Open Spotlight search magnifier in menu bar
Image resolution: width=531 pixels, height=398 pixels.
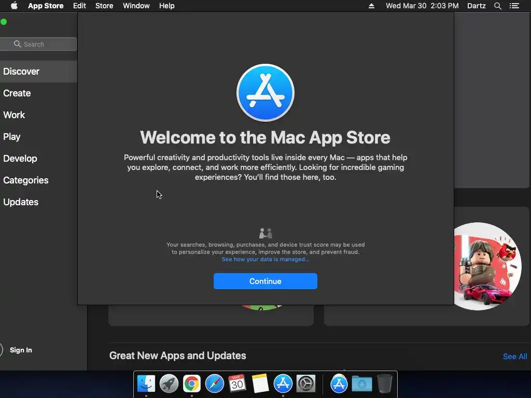(497, 6)
